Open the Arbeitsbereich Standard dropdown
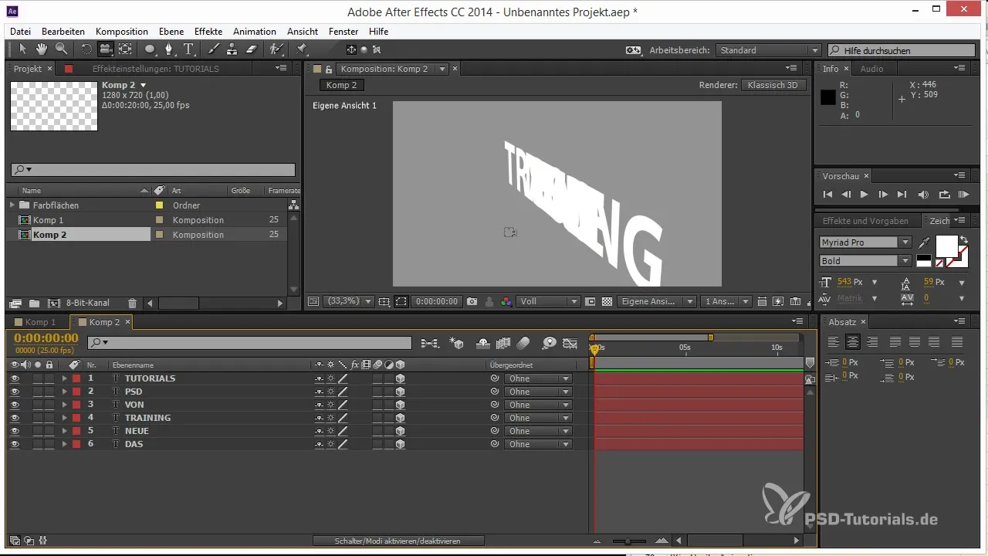Image resolution: width=988 pixels, height=556 pixels. click(768, 50)
